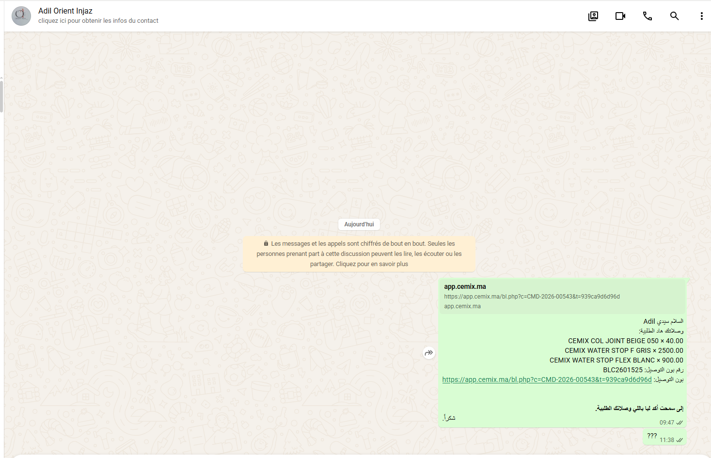Forward the cemix order message
711x458 pixels.
429,353
